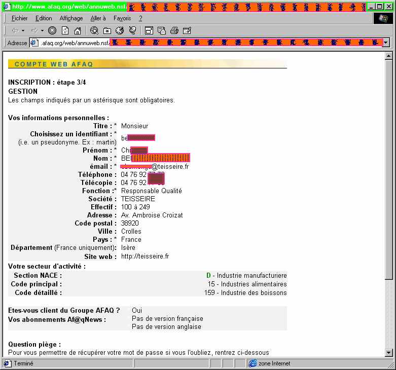Click 'INSCRIPTION : étape 3/4' heading

(47, 82)
